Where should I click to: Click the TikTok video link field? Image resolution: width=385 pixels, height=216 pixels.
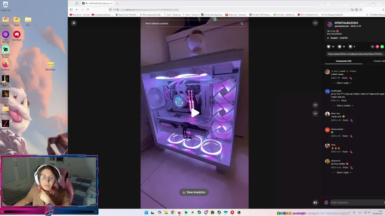pyautogui.click(x=355, y=54)
